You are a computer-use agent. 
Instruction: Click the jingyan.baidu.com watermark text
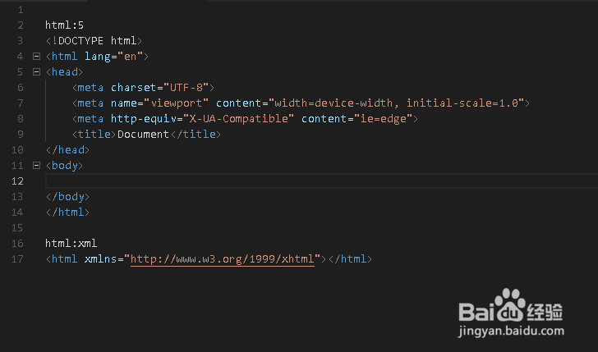pyautogui.click(x=511, y=331)
